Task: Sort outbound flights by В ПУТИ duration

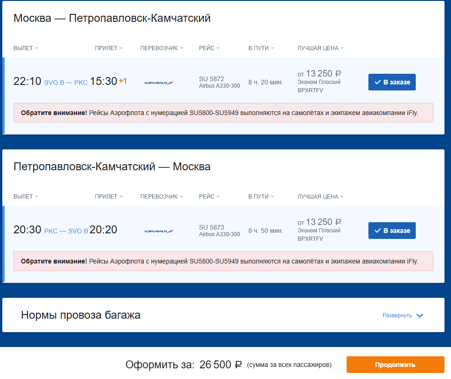Action: 261,48
